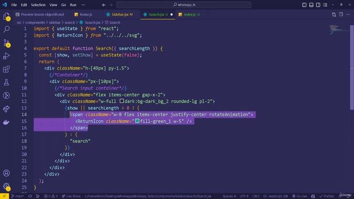
Task: Synchronize changes from the status bar
Action: [x=30, y=196]
